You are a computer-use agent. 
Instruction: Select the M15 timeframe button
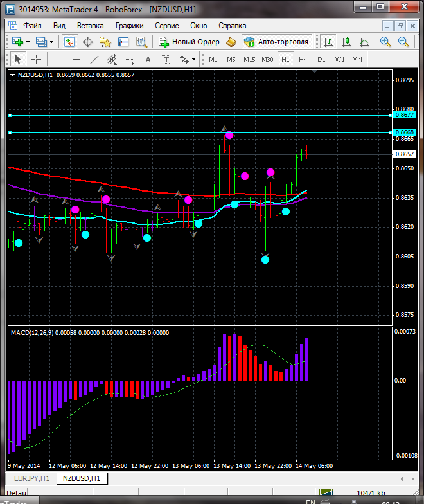click(249, 59)
